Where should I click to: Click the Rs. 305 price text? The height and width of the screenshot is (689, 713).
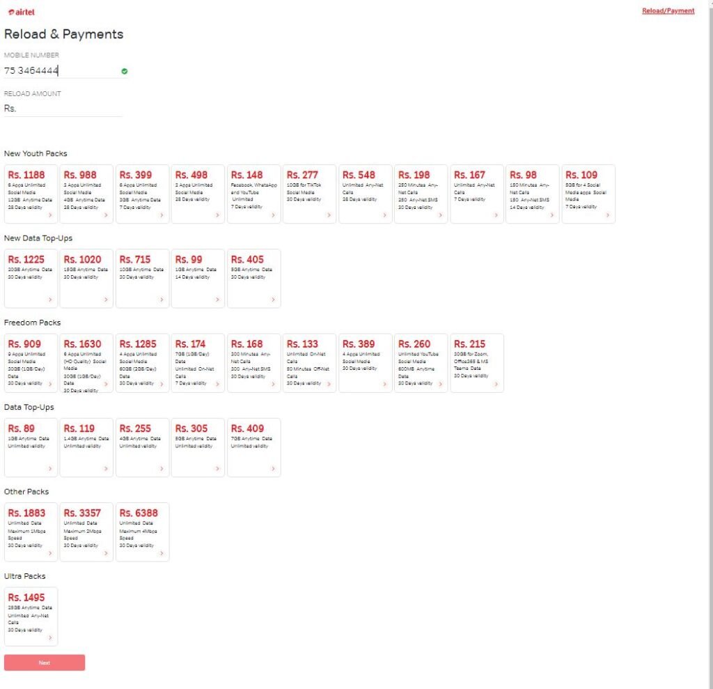pyautogui.click(x=191, y=428)
